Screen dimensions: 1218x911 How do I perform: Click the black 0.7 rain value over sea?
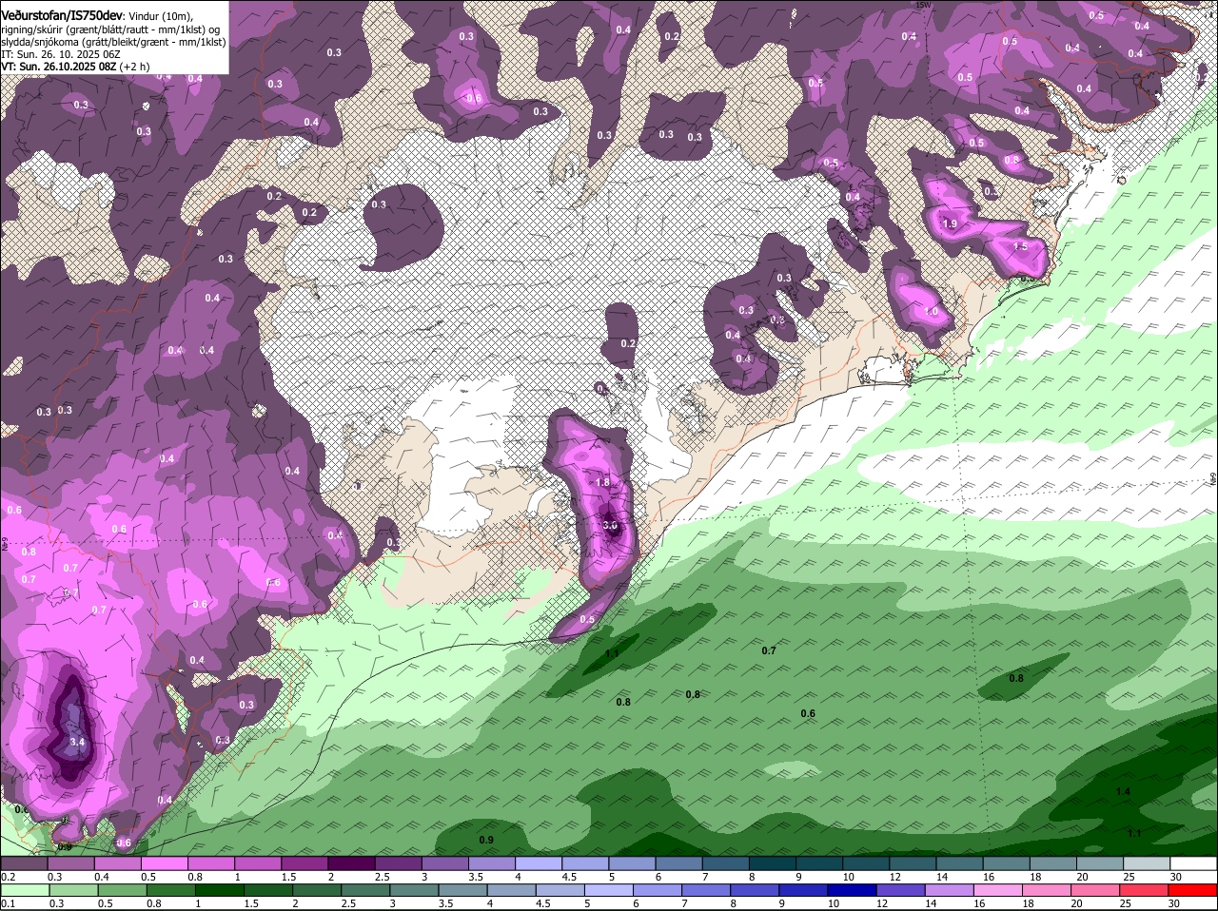point(769,650)
